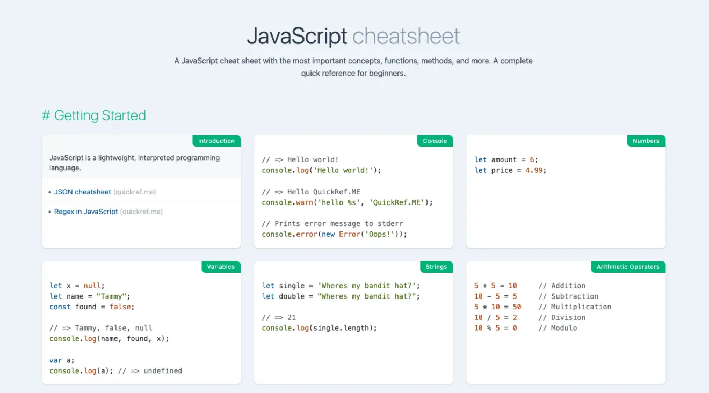Click the green Strings card tag
Image resolution: width=709 pixels, height=393 pixels.
436,267
